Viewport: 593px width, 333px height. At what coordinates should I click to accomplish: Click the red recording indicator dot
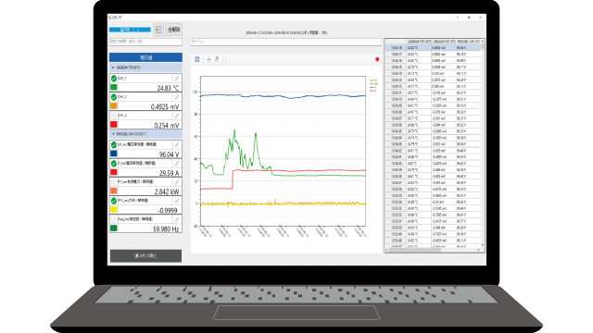click(377, 59)
